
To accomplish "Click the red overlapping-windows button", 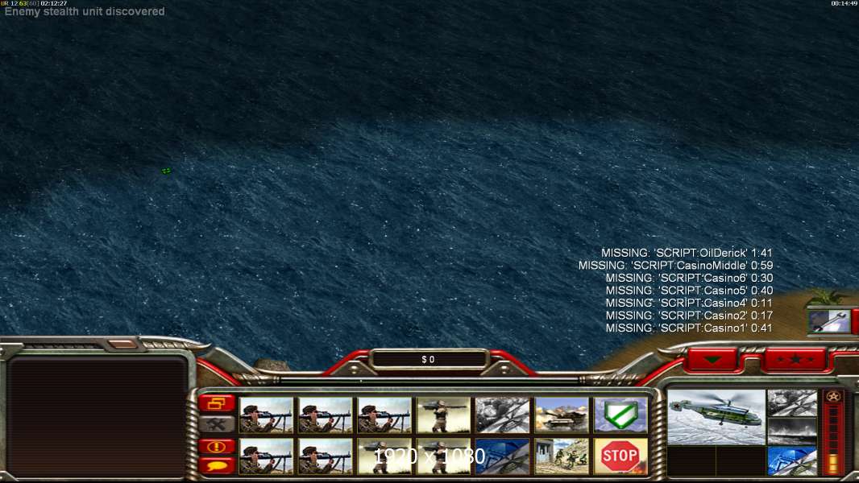I will point(217,403).
